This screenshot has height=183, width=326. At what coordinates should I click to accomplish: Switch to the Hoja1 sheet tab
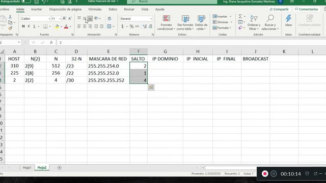[27, 168]
